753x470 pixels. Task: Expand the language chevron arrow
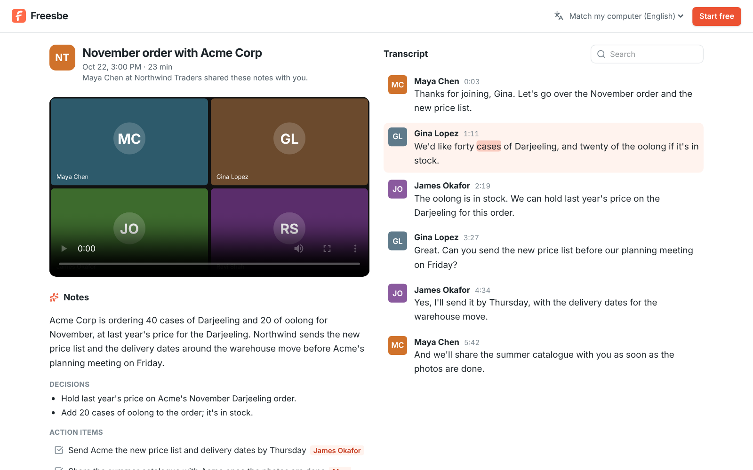[681, 16]
